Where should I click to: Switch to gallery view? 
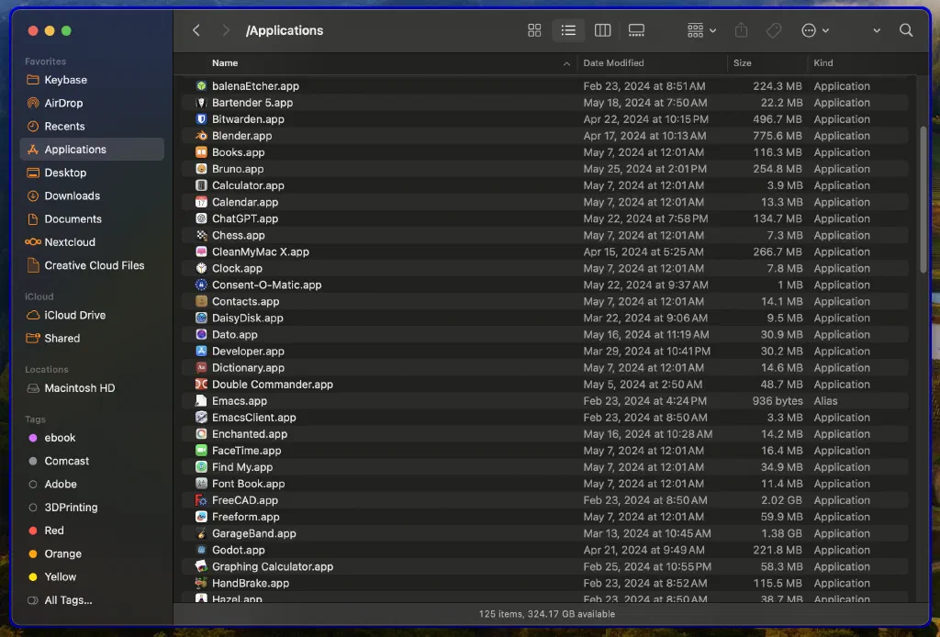tap(636, 30)
